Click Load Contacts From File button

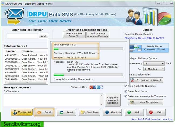74,35
